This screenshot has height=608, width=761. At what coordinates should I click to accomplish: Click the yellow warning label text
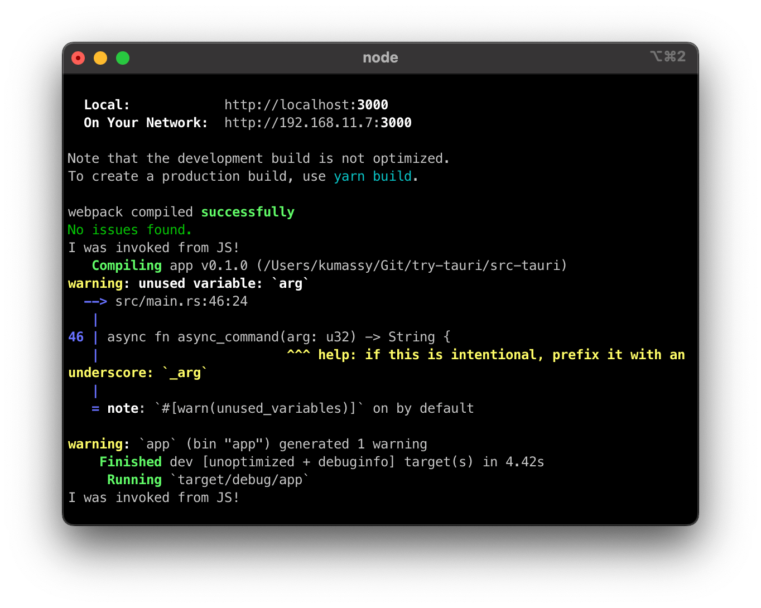95,283
